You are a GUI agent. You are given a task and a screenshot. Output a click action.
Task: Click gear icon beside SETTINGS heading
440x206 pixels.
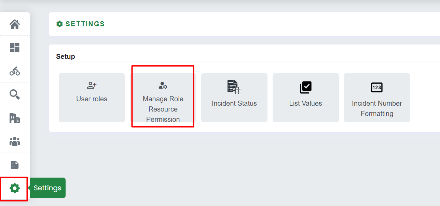(59, 24)
